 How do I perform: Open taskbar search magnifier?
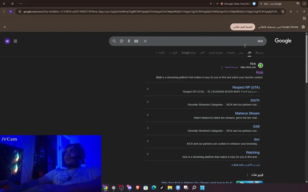pyautogui.click(x=194, y=188)
